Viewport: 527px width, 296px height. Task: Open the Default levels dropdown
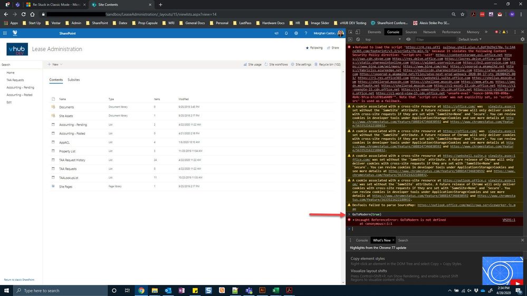tap(470, 40)
